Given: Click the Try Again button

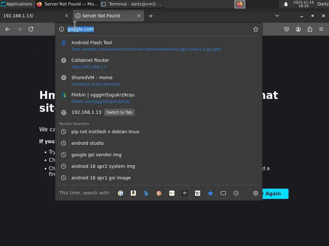Looking at the screenshot, I should [275, 194].
